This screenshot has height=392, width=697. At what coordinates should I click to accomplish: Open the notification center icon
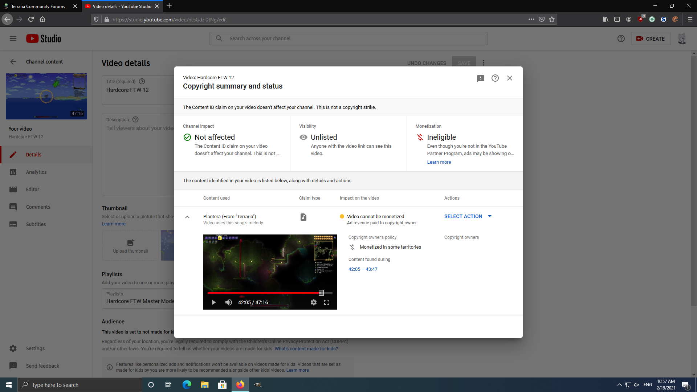(686, 385)
